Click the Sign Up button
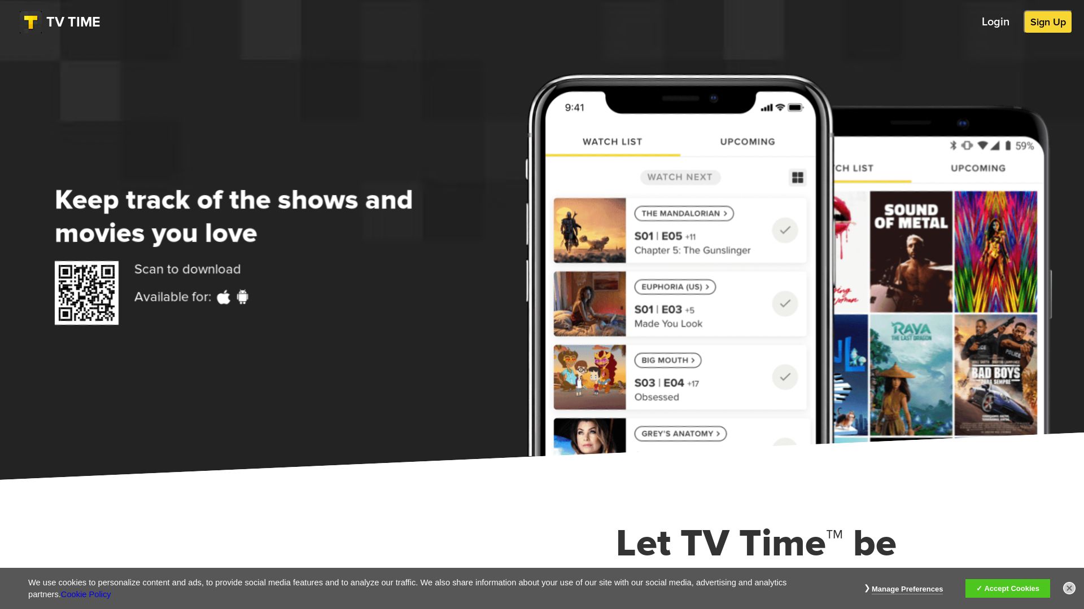The image size is (1084, 609). coord(1047,21)
